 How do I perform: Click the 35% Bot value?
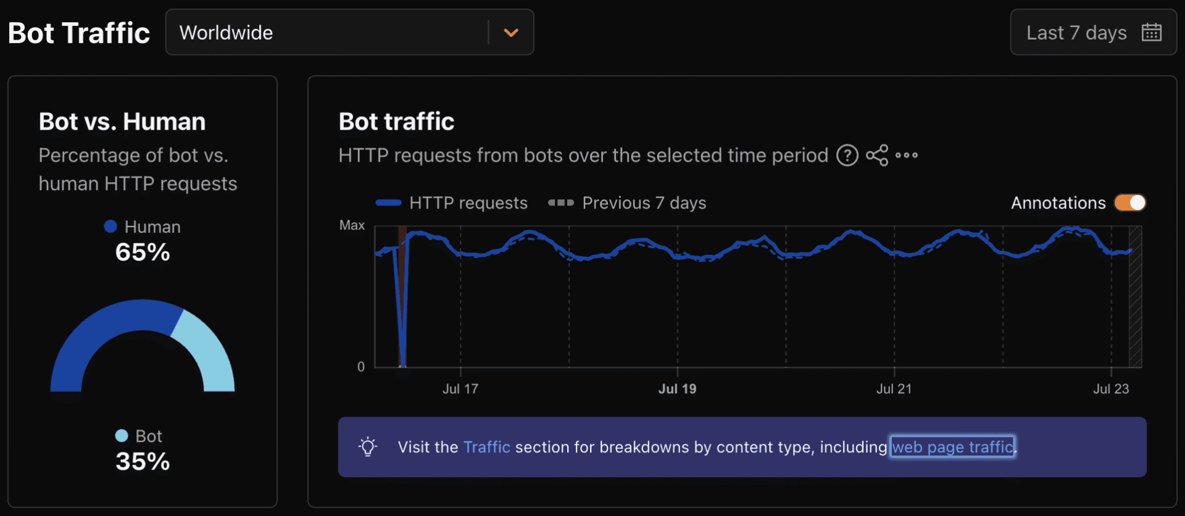click(143, 462)
